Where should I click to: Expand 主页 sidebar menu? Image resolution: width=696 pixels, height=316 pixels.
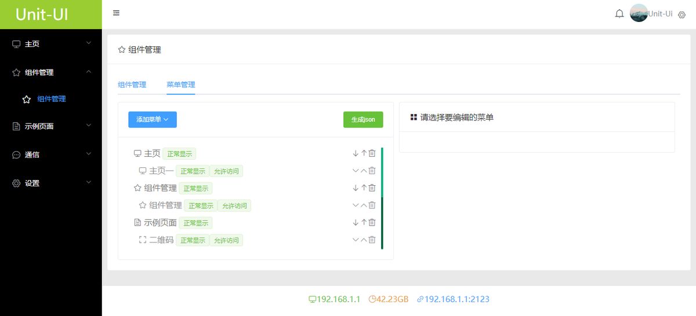[51, 43]
